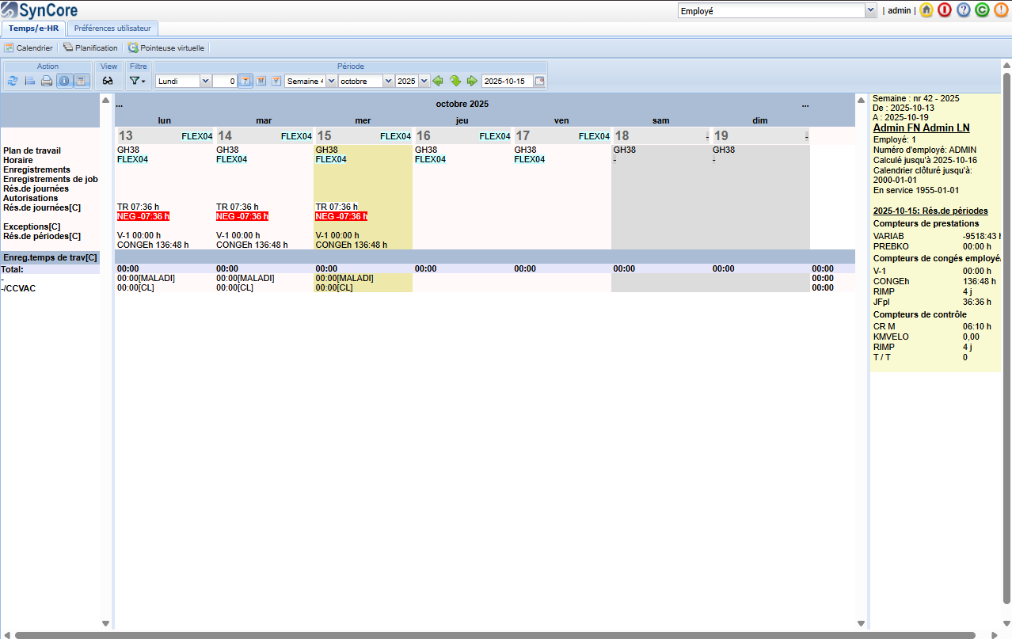Open the binoculars View icon
Image resolution: width=1012 pixels, height=639 pixels.
[x=108, y=81]
